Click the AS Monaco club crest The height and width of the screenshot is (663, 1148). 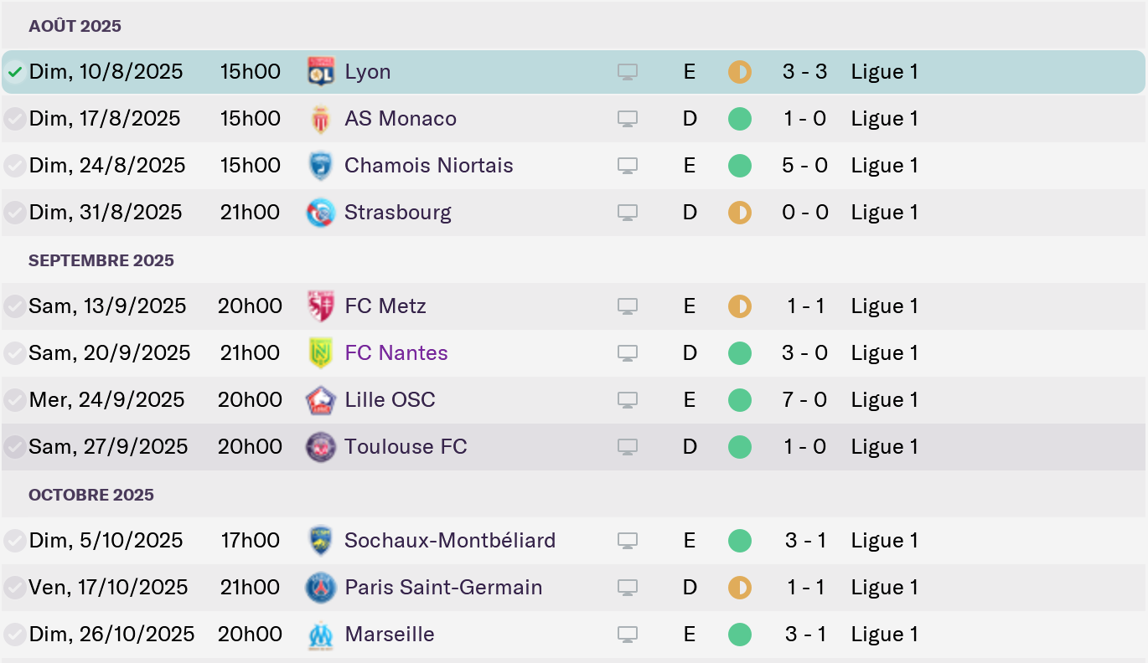(321, 119)
